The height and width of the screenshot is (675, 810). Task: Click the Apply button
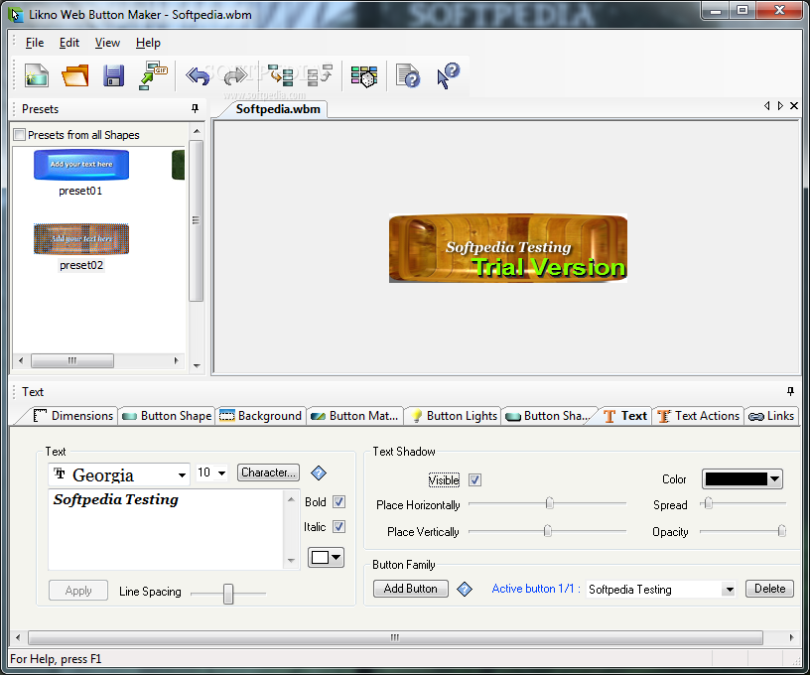point(78,591)
